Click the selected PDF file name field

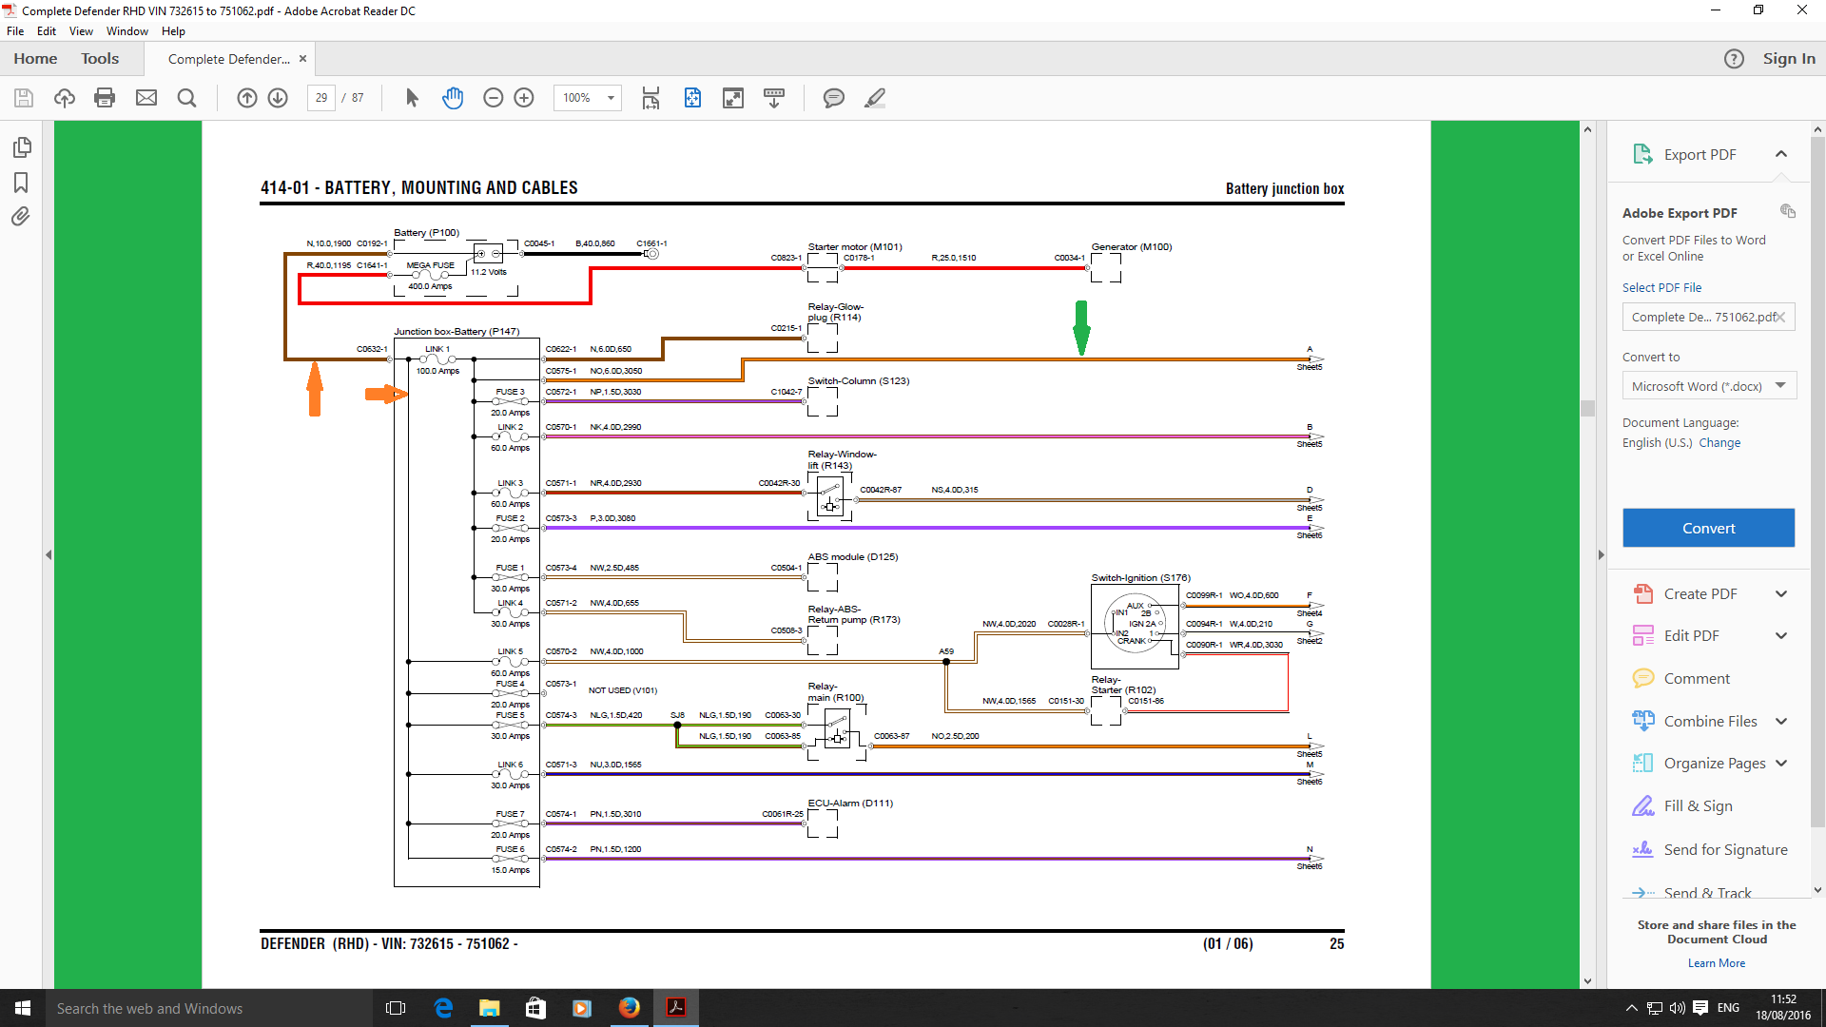click(1709, 318)
